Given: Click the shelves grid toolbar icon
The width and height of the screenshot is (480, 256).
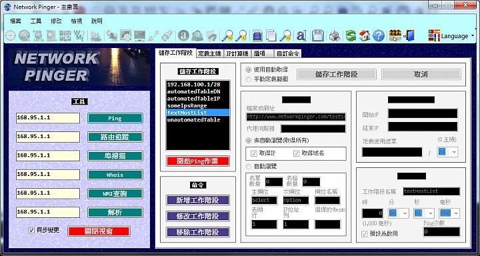Looking at the screenshot, I should 395,36.
